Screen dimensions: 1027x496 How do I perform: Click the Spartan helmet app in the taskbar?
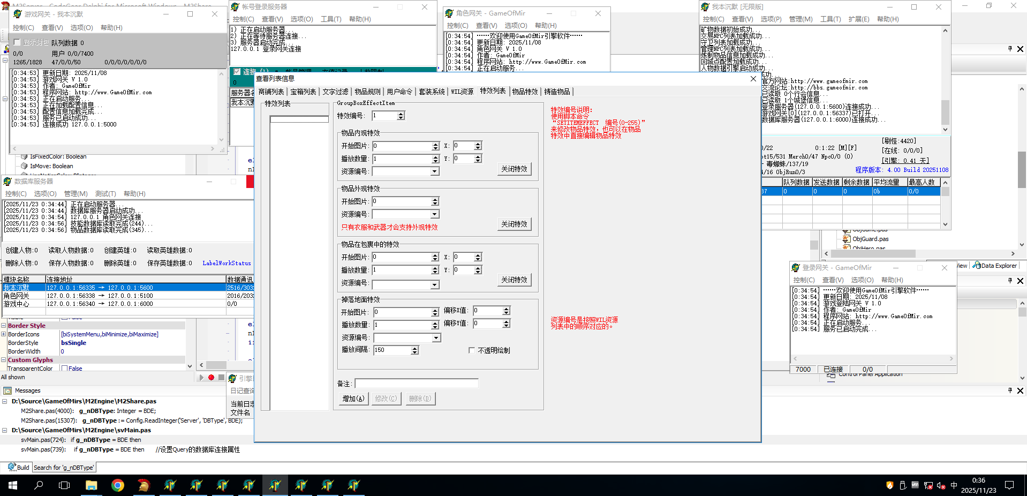click(144, 485)
